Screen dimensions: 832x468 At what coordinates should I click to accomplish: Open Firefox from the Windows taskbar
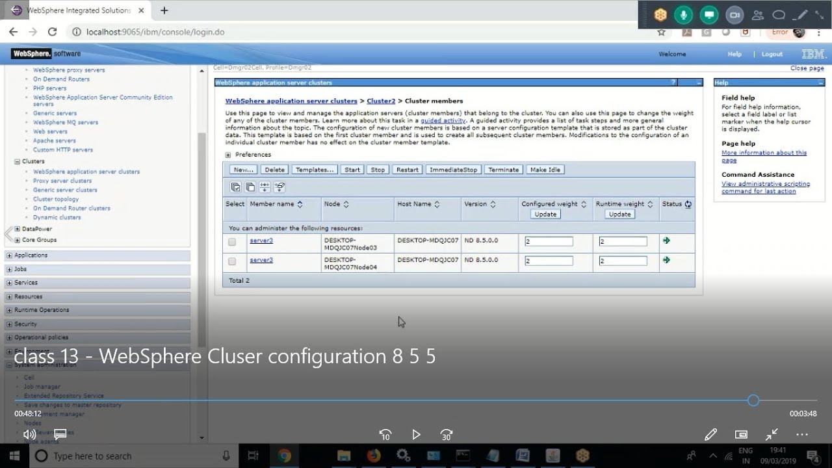coord(373,456)
